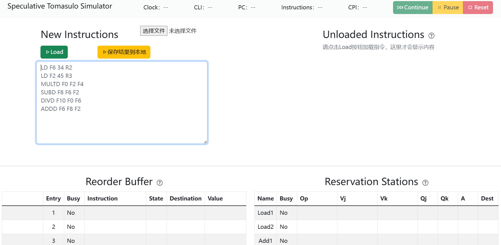Viewport: 501px width, 245px height.
Task: Open the file chooser 选择文件
Action: (154, 31)
